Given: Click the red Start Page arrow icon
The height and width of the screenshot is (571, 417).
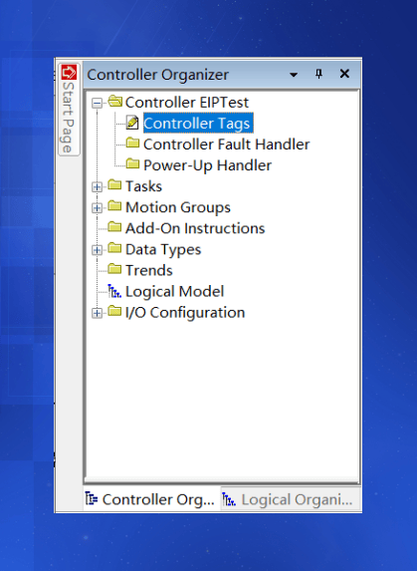Looking at the screenshot, I should (x=69, y=72).
